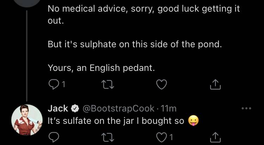Open share options for Jack's tweet

click(x=215, y=137)
